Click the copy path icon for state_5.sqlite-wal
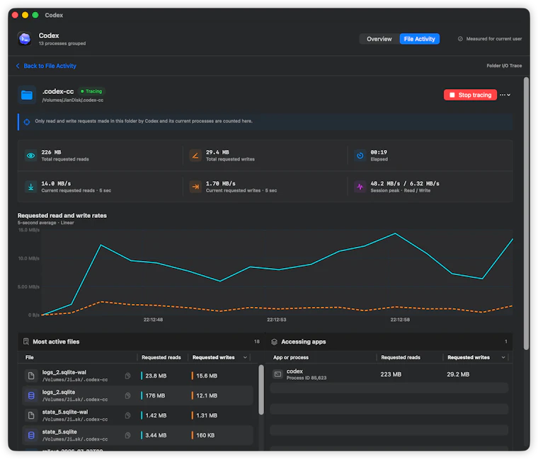Screen dimensions: 538x459 (127, 415)
